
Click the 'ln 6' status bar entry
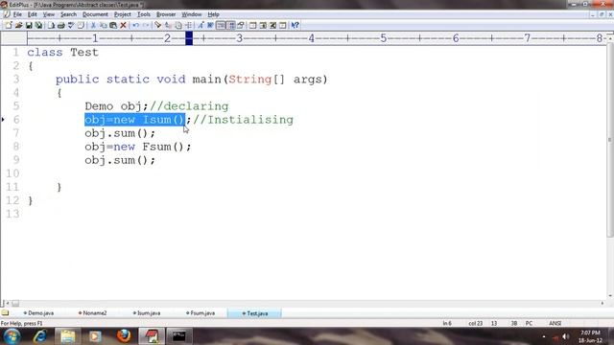(447, 324)
